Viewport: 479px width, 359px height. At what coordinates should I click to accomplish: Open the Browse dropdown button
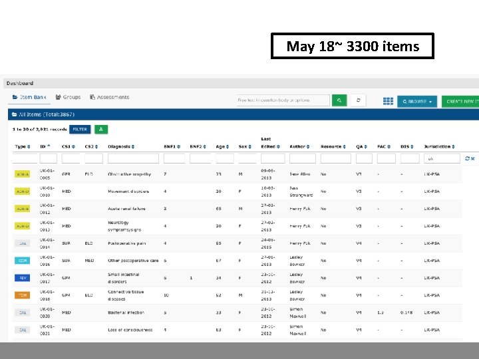[417, 101]
